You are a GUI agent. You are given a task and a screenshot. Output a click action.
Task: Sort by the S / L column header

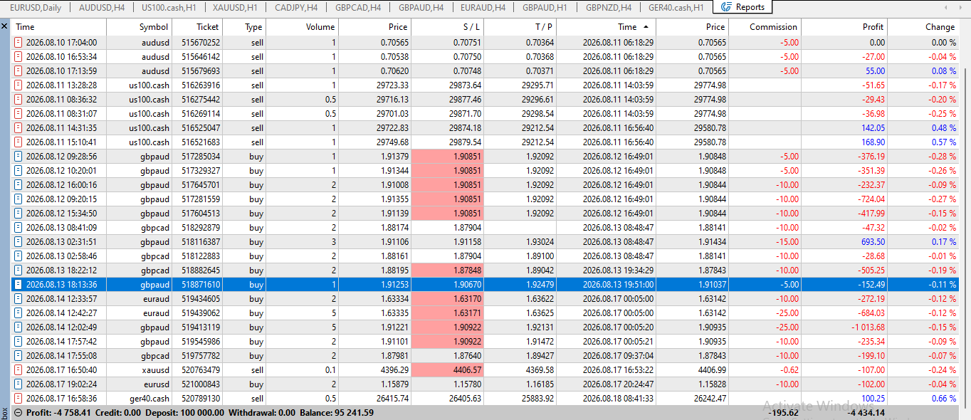(447, 27)
